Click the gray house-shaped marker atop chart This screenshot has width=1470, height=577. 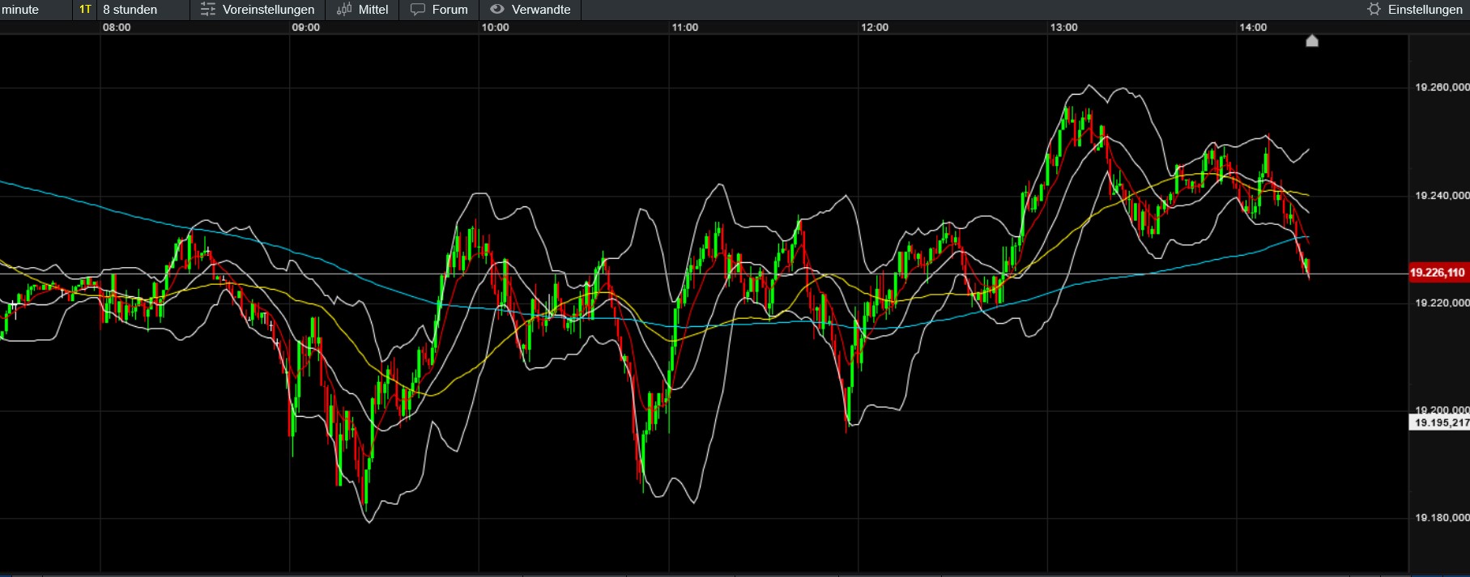pos(1312,40)
